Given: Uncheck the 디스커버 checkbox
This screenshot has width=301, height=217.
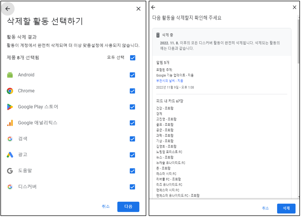Looking at the screenshot, I should [x=132, y=187].
